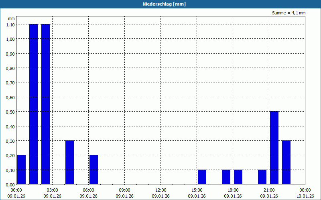Viewport: 321px width, 200px height.
Task: Select the 0,30 bar at 22:00
Action: [x=286, y=162]
